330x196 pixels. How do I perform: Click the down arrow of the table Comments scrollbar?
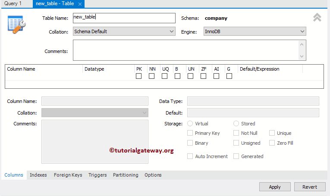[302, 56]
